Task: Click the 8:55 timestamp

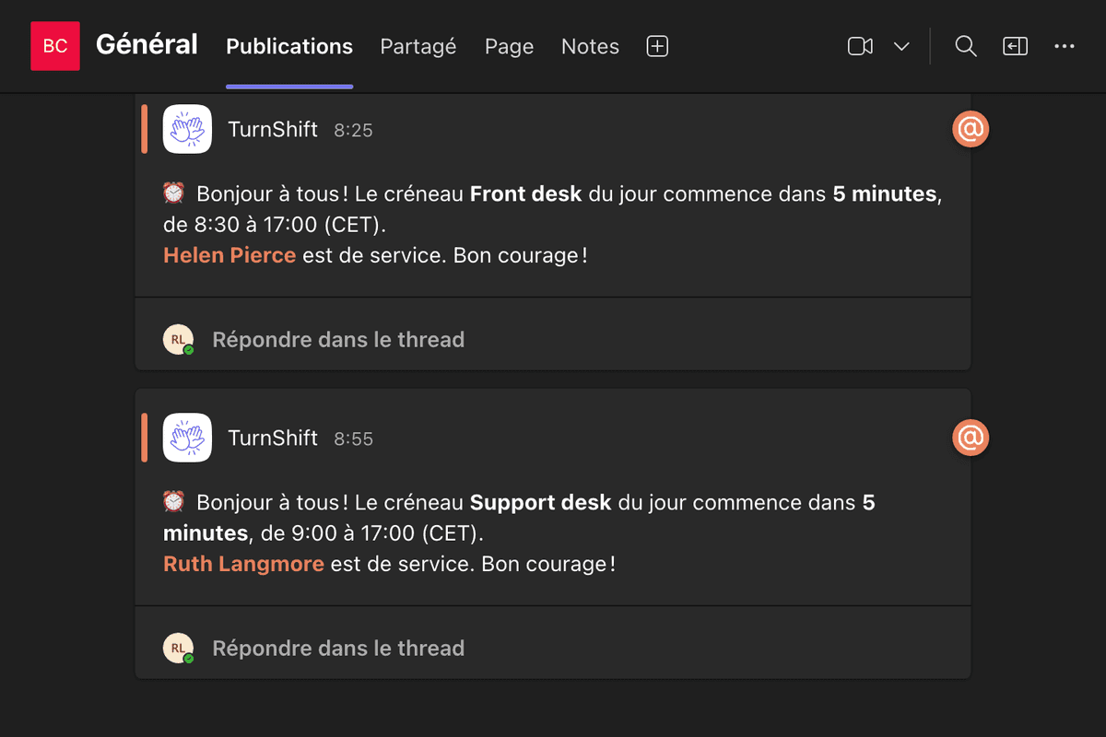Action: pyautogui.click(x=353, y=439)
